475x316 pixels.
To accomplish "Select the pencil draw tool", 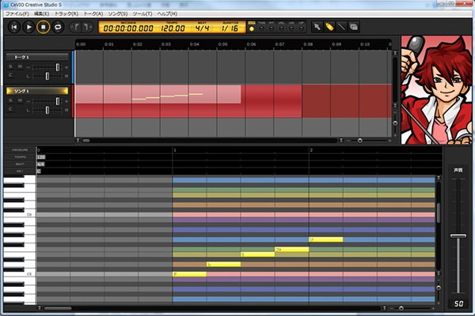I will pos(329,27).
